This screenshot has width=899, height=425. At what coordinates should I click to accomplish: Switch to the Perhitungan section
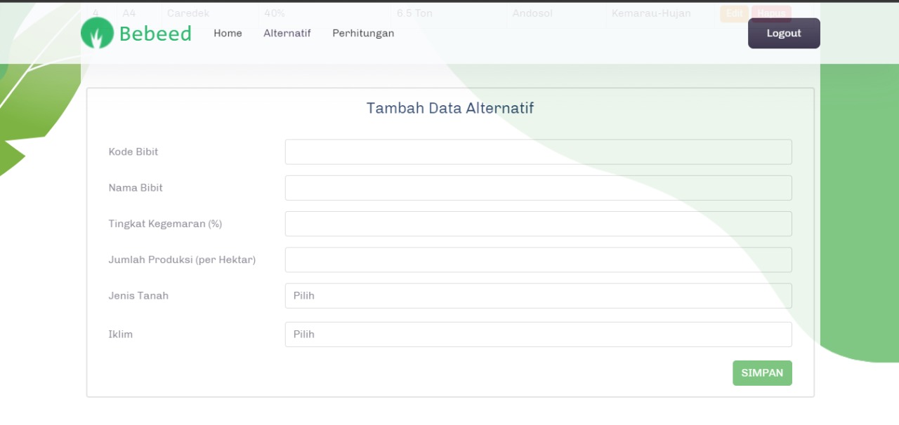pyautogui.click(x=363, y=33)
